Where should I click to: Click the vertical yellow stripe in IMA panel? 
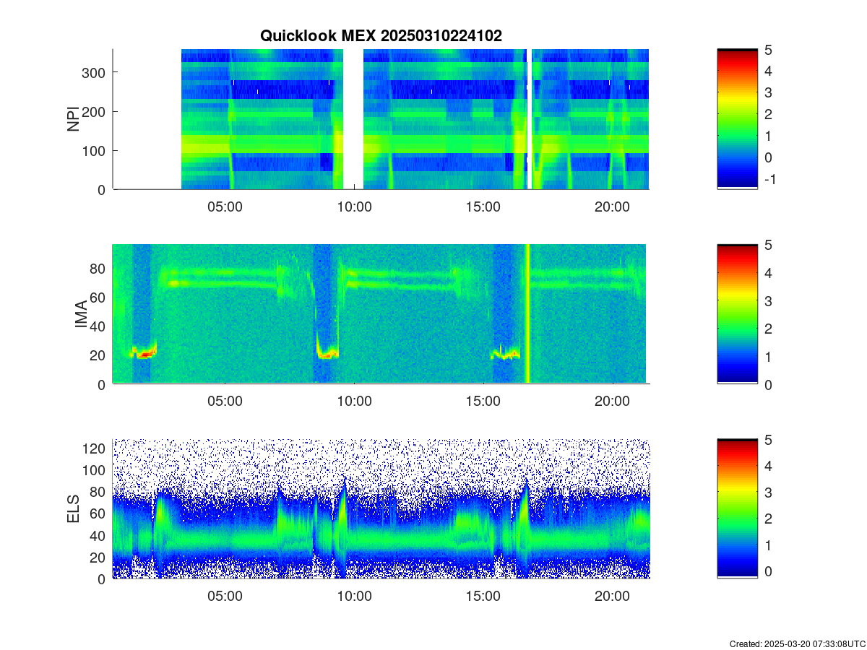[527, 314]
